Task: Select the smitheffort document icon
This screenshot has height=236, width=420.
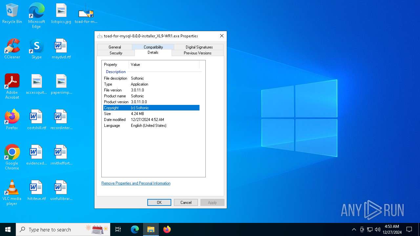Action: (x=61, y=155)
